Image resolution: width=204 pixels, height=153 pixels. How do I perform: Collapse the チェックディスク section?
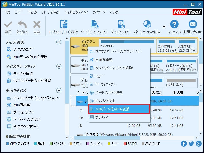(59, 90)
